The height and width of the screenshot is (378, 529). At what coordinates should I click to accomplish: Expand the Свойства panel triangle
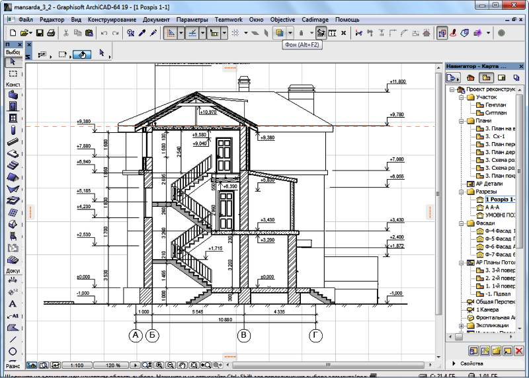454,363
